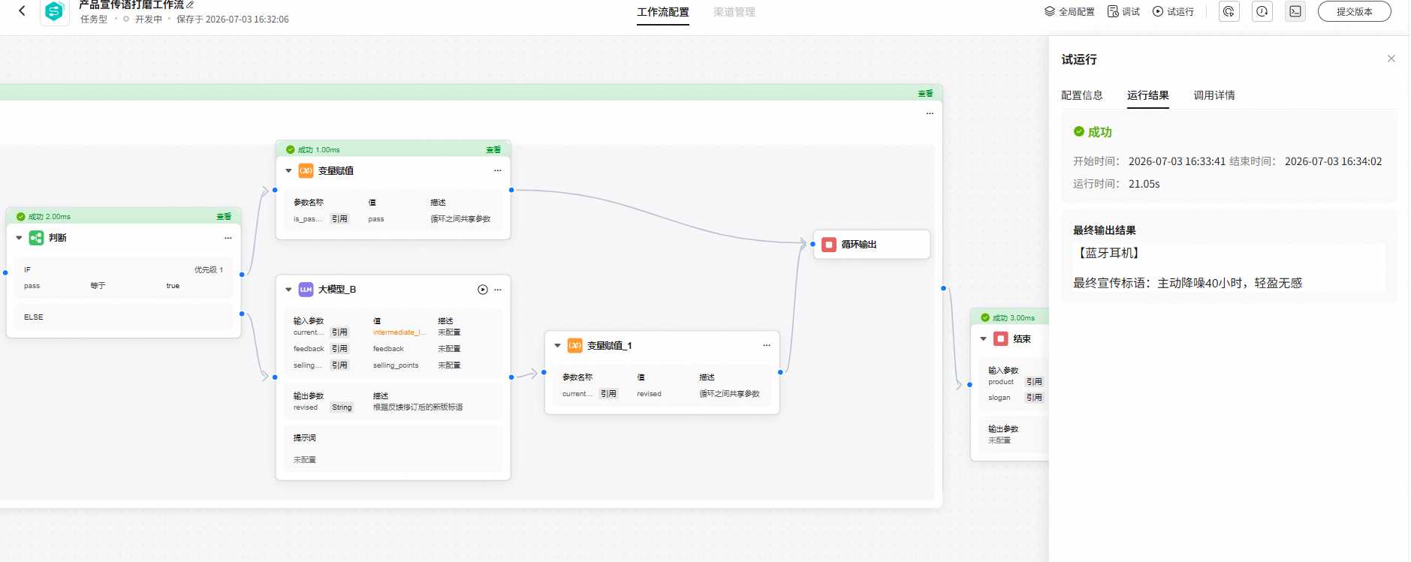
Task: Open the 调用详情 tab
Action: click(x=1214, y=95)
